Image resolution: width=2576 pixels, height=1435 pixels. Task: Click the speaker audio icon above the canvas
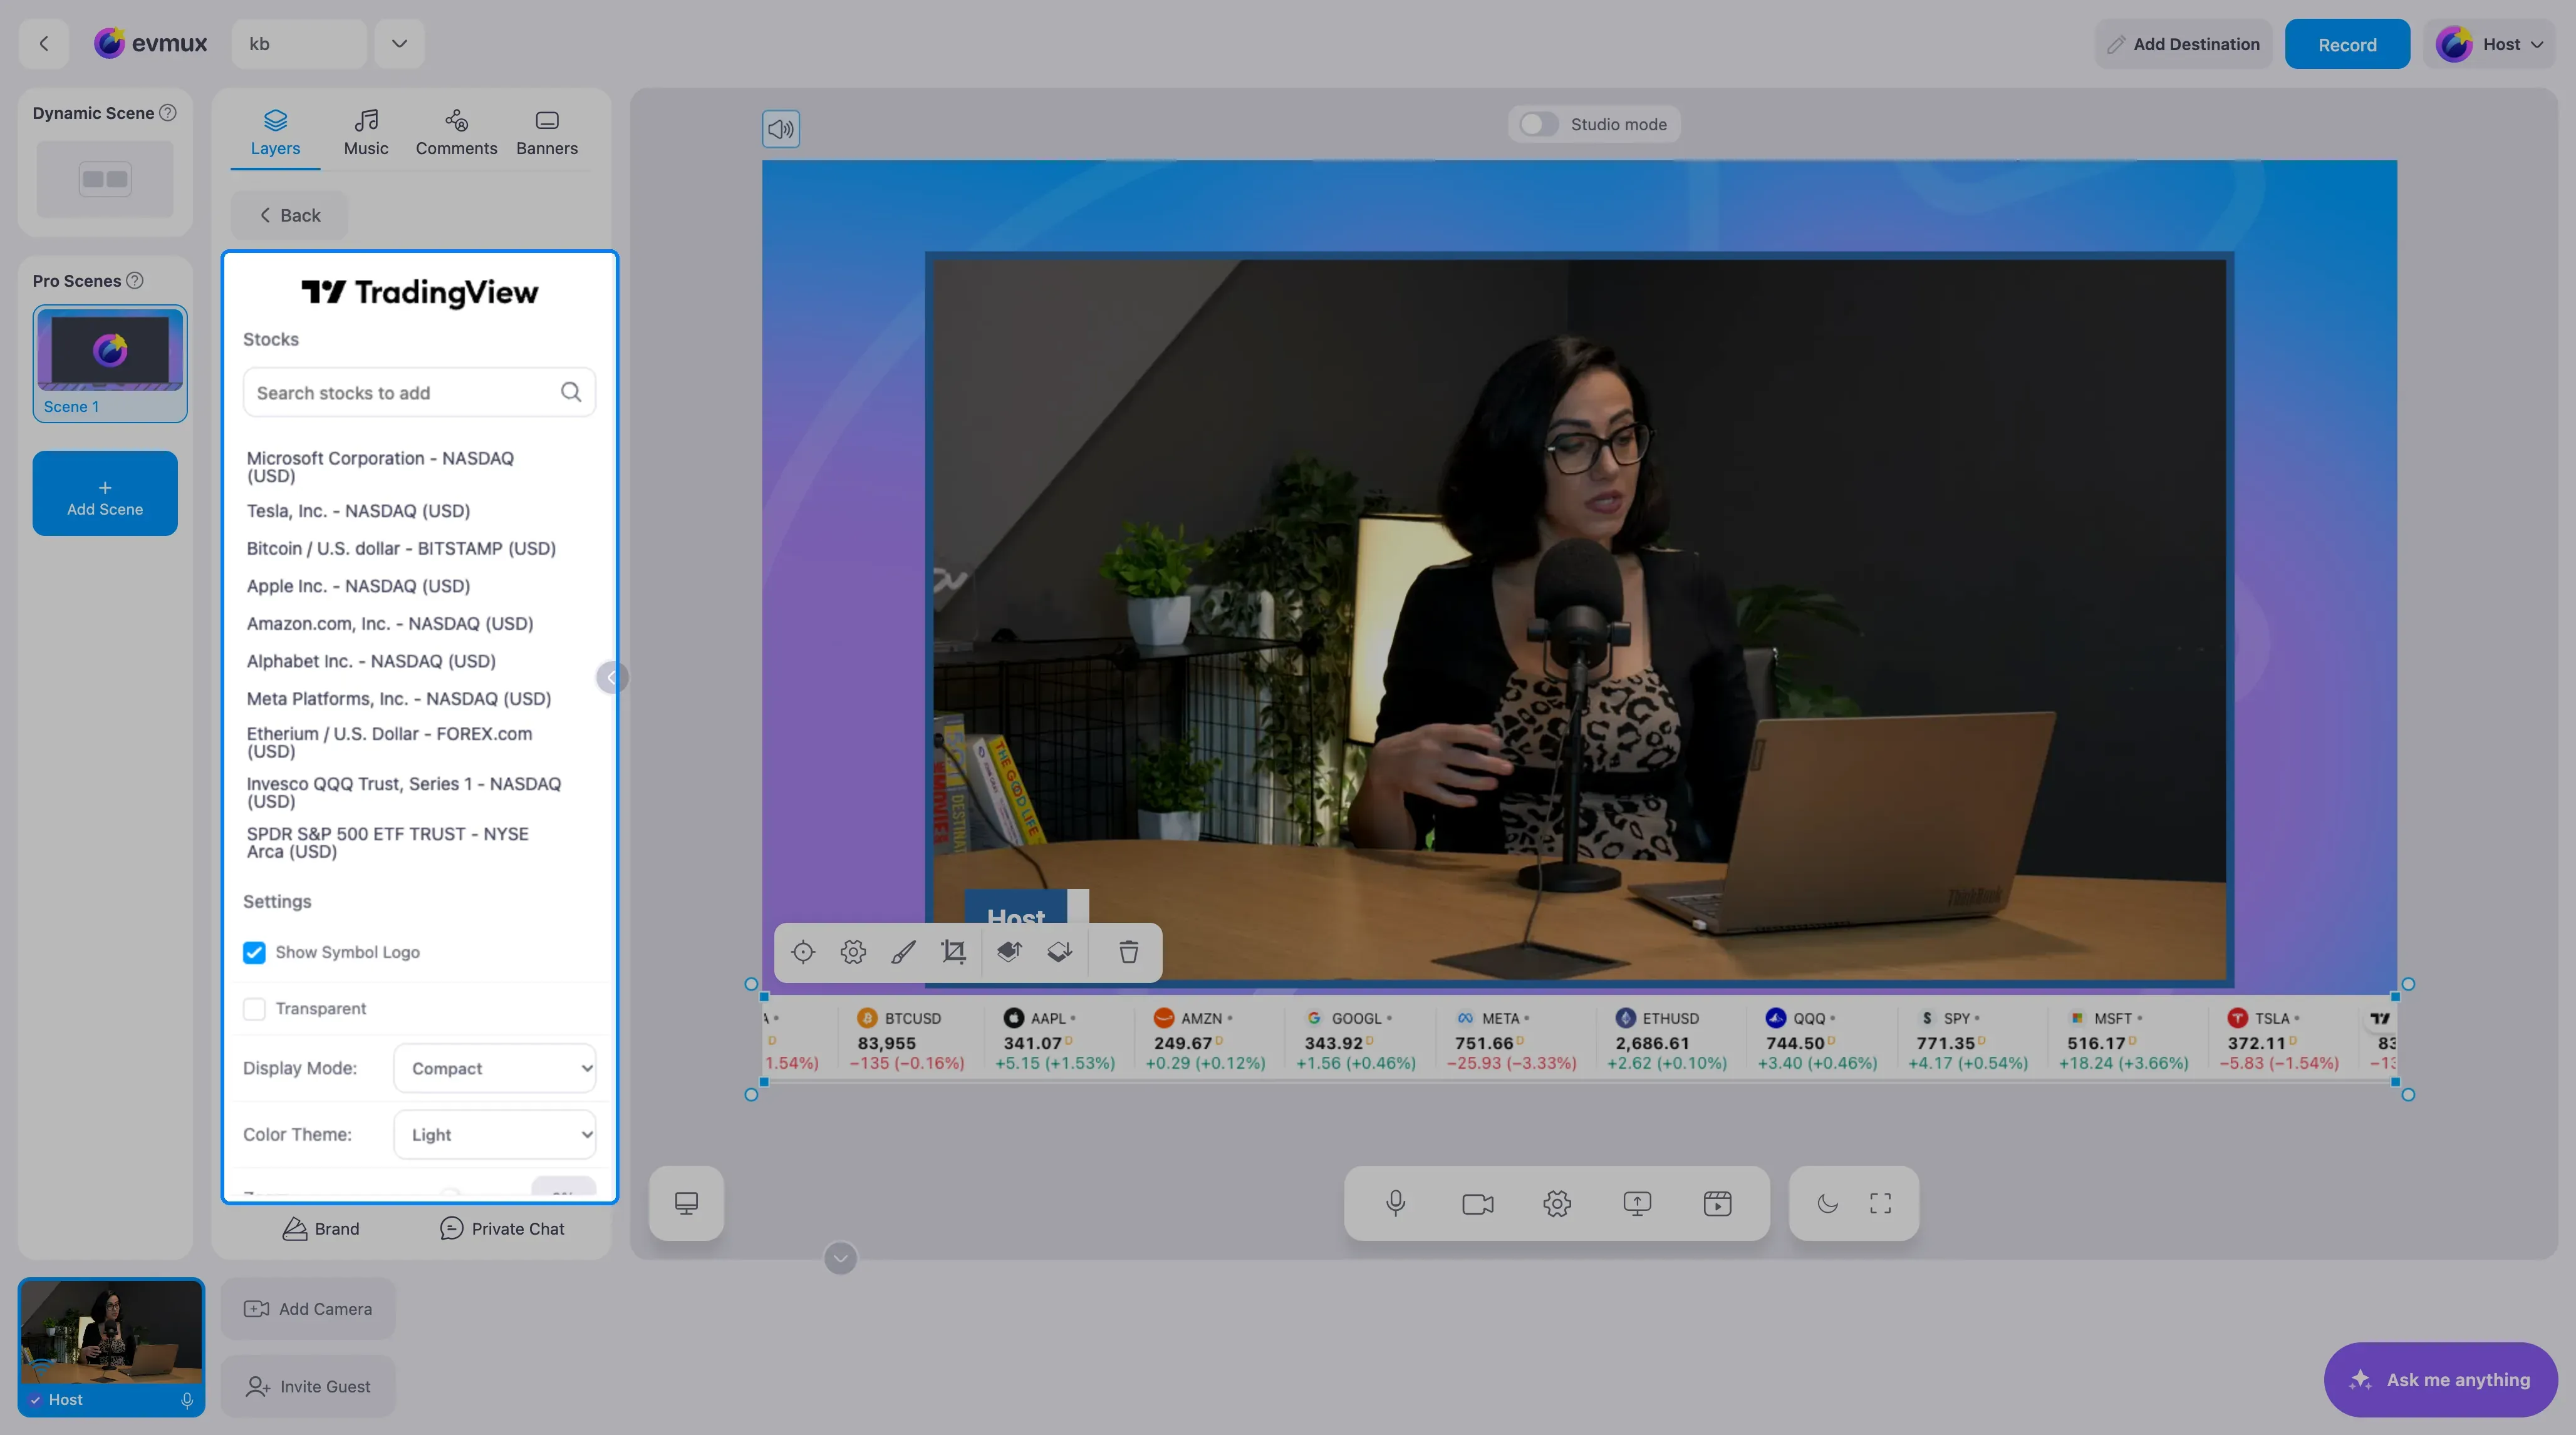(x=781, y=129)
